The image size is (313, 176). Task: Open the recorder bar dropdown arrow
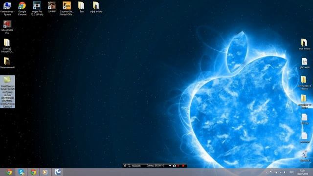click(170, 166)
